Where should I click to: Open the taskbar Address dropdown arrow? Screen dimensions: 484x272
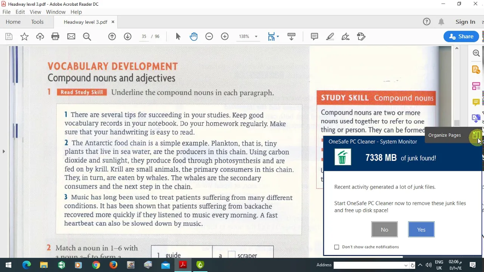tap(406, 265)
